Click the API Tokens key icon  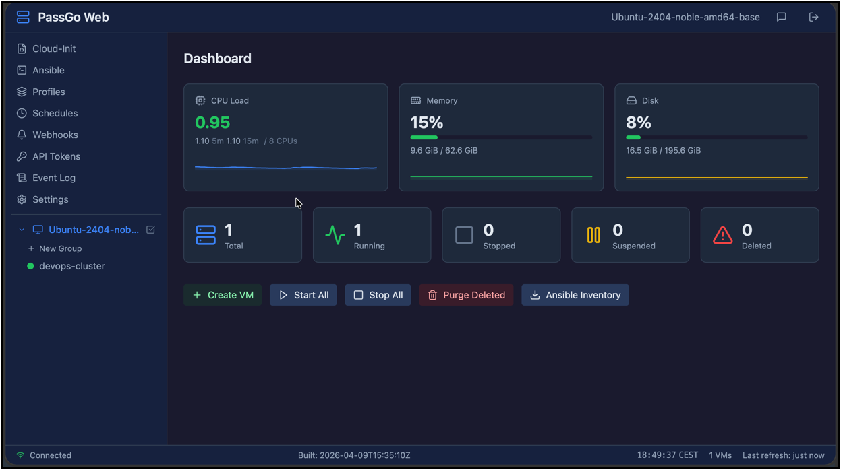(22, 156)
